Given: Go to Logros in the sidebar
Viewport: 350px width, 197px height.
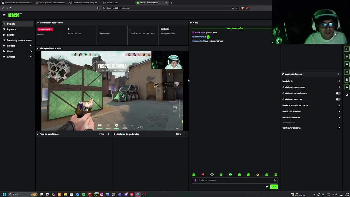Looking at the screenshot, I should tap(17, 35).
